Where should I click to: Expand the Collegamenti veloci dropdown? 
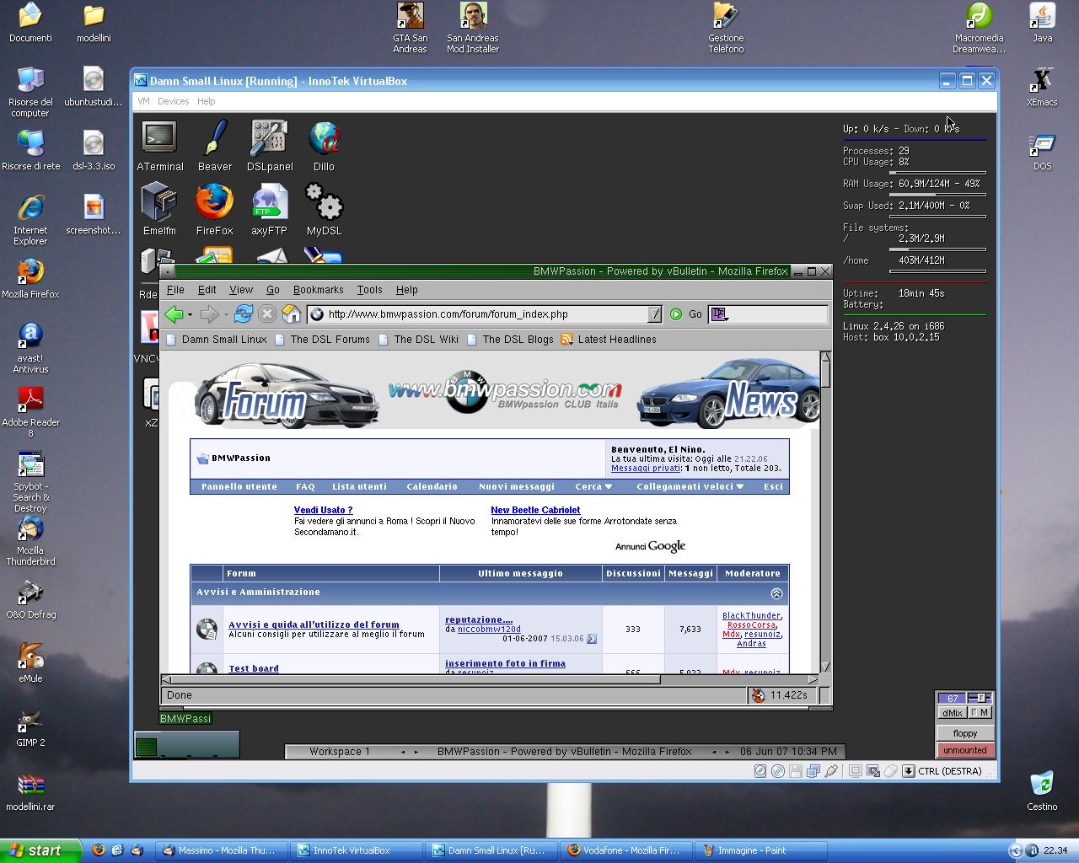tap(690, 486)
